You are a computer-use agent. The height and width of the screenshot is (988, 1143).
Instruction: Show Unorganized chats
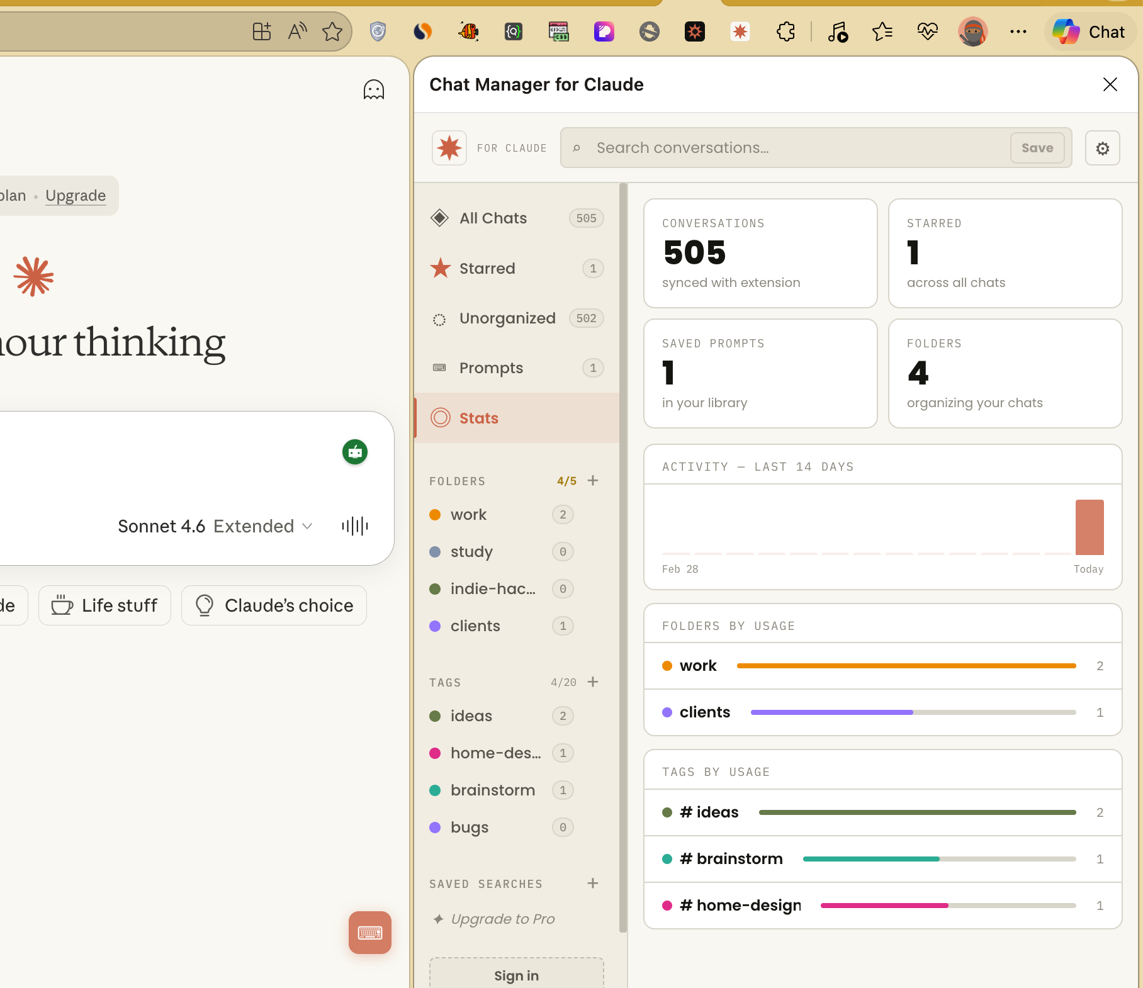point(517,318)
